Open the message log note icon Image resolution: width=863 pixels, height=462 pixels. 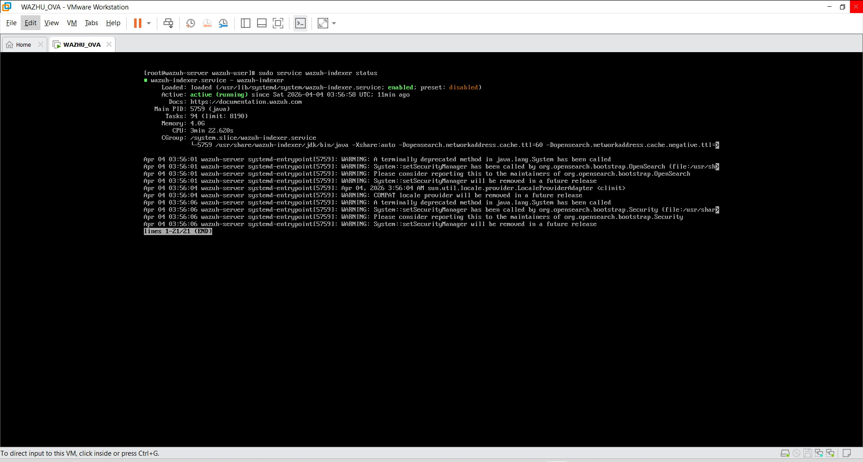(x=847, y=453)
